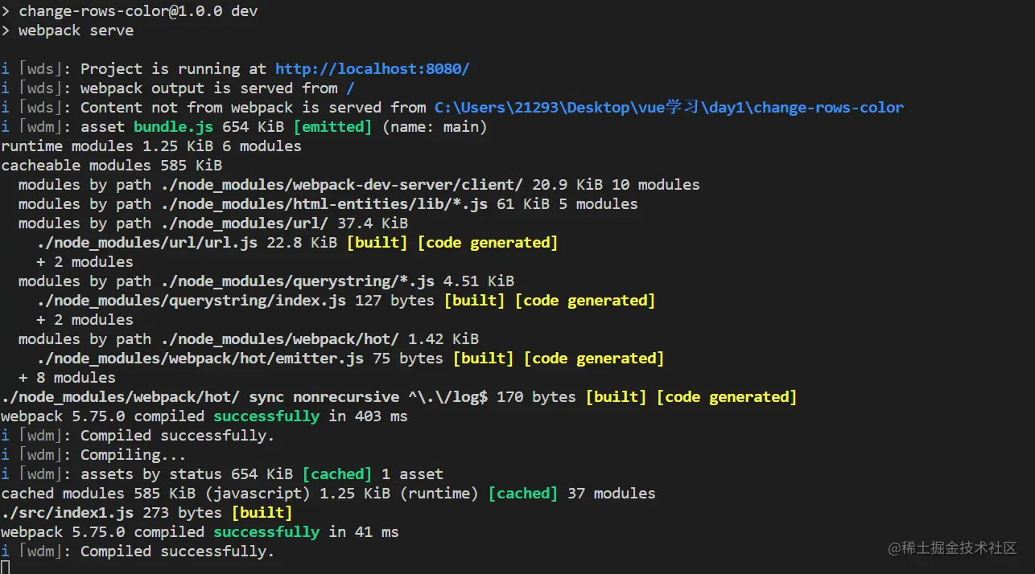Click the served-from root slash path

point(350,88)
